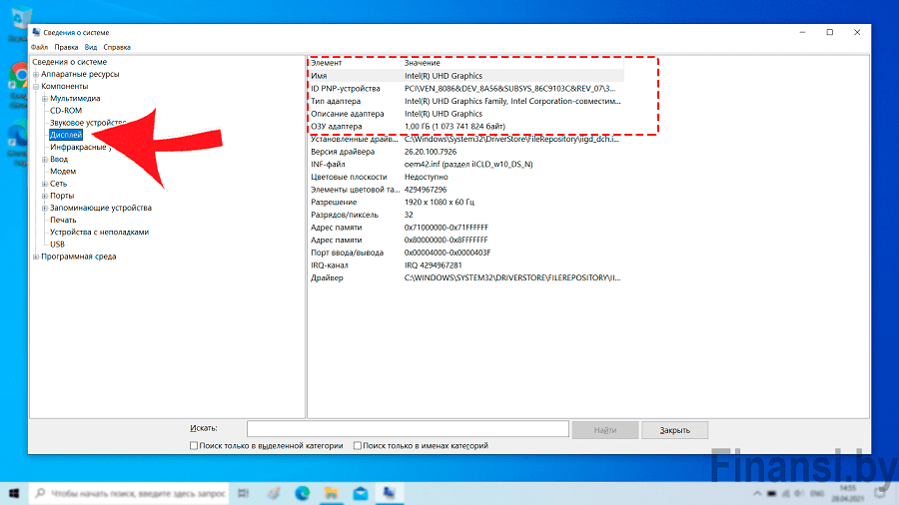The height and width of the screenshot is (505, 899).
Task: Select the Версия драйвера row
Action: coord(465,152)
